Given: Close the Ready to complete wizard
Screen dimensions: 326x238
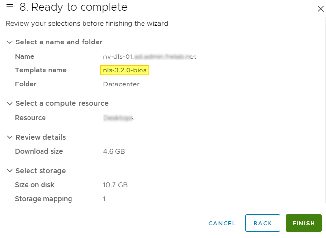Looking at the screenshot, I should (320, 8).
